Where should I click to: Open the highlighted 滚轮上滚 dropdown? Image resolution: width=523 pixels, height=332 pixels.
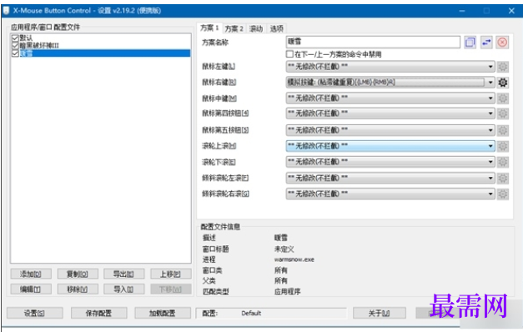[390, 146]
